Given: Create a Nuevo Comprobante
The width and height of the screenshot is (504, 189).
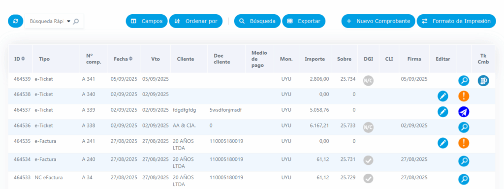Looking at the screenshot, I should pos(378,21).
